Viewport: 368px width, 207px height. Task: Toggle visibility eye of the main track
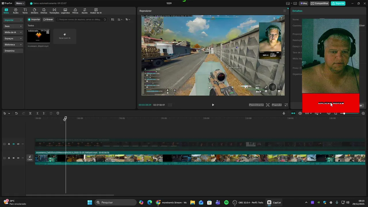tap(14, 158)
